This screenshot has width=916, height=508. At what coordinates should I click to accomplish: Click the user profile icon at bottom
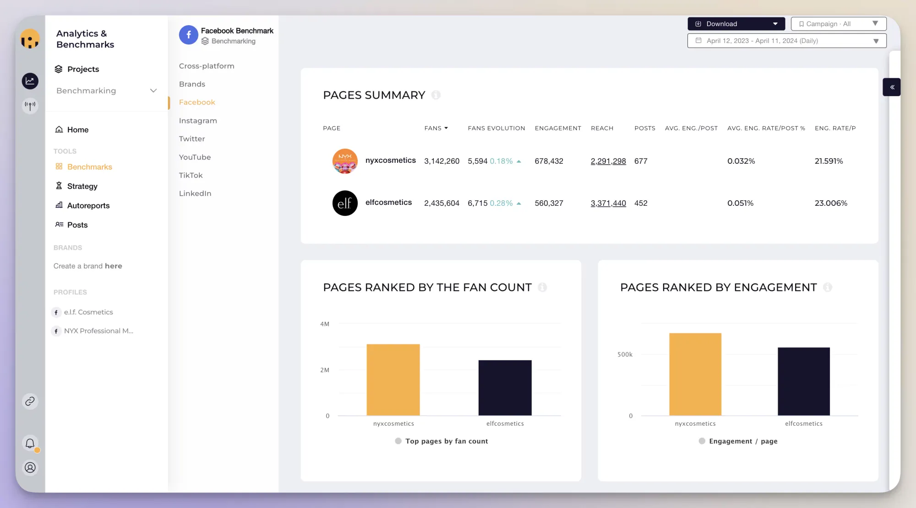pos(29,467)
